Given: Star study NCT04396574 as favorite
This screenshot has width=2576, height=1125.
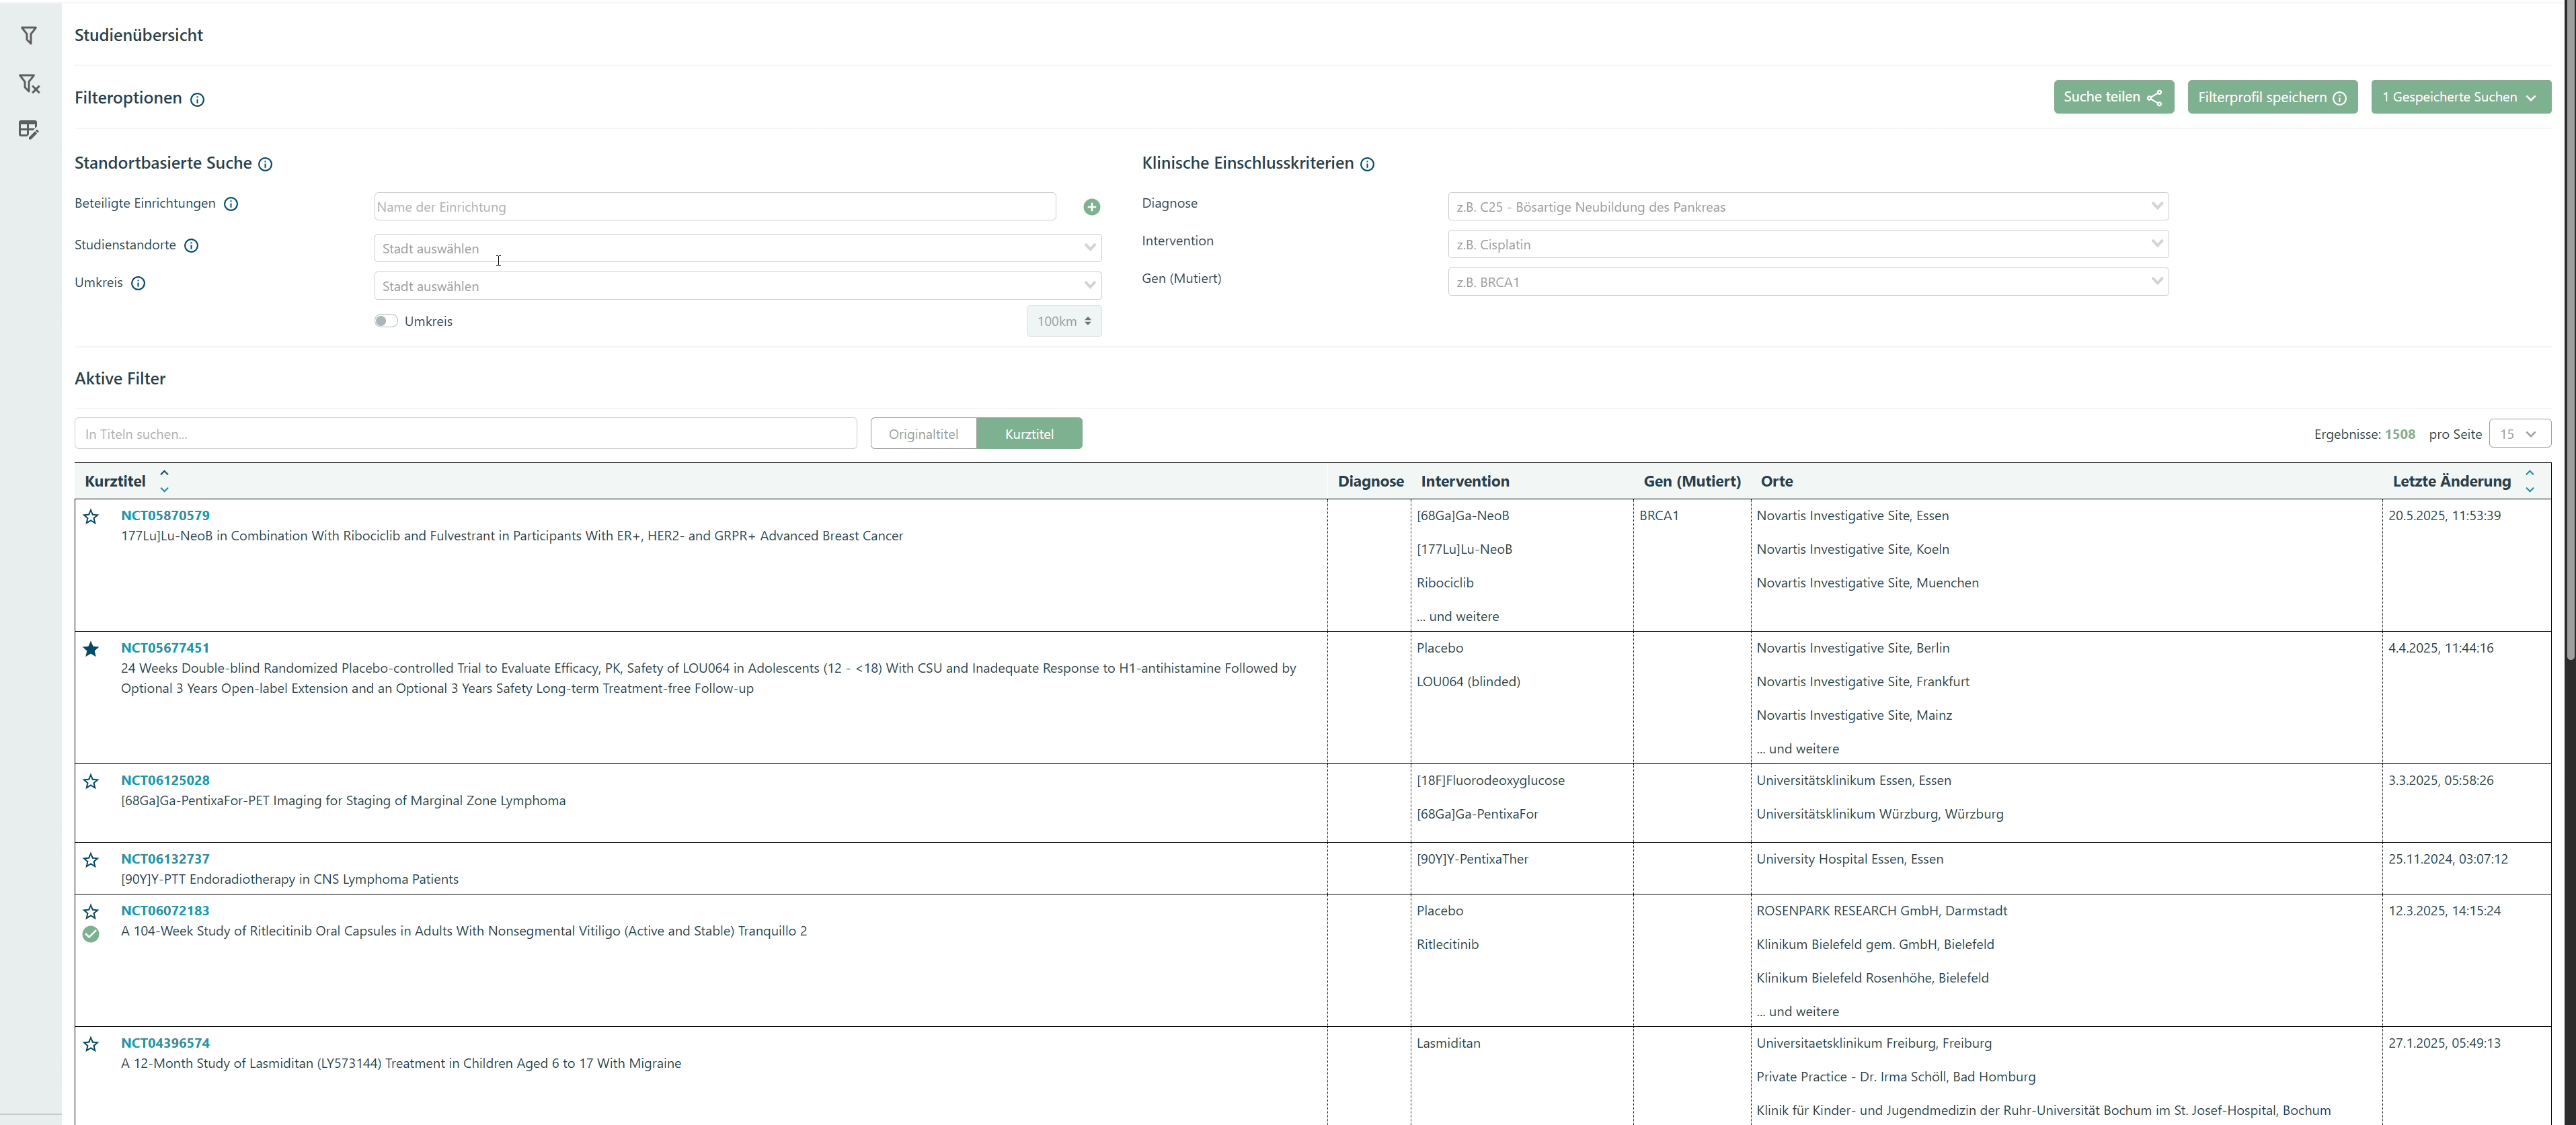Looking at the screenshot, I should tap(91, 1044).
